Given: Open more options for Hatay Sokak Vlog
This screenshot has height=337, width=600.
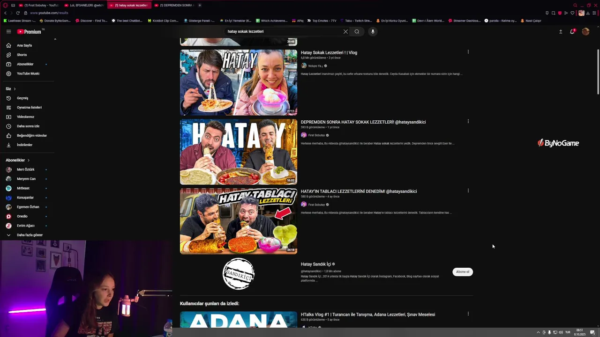Looking at the screenshot, I should [x=468, y=52].
